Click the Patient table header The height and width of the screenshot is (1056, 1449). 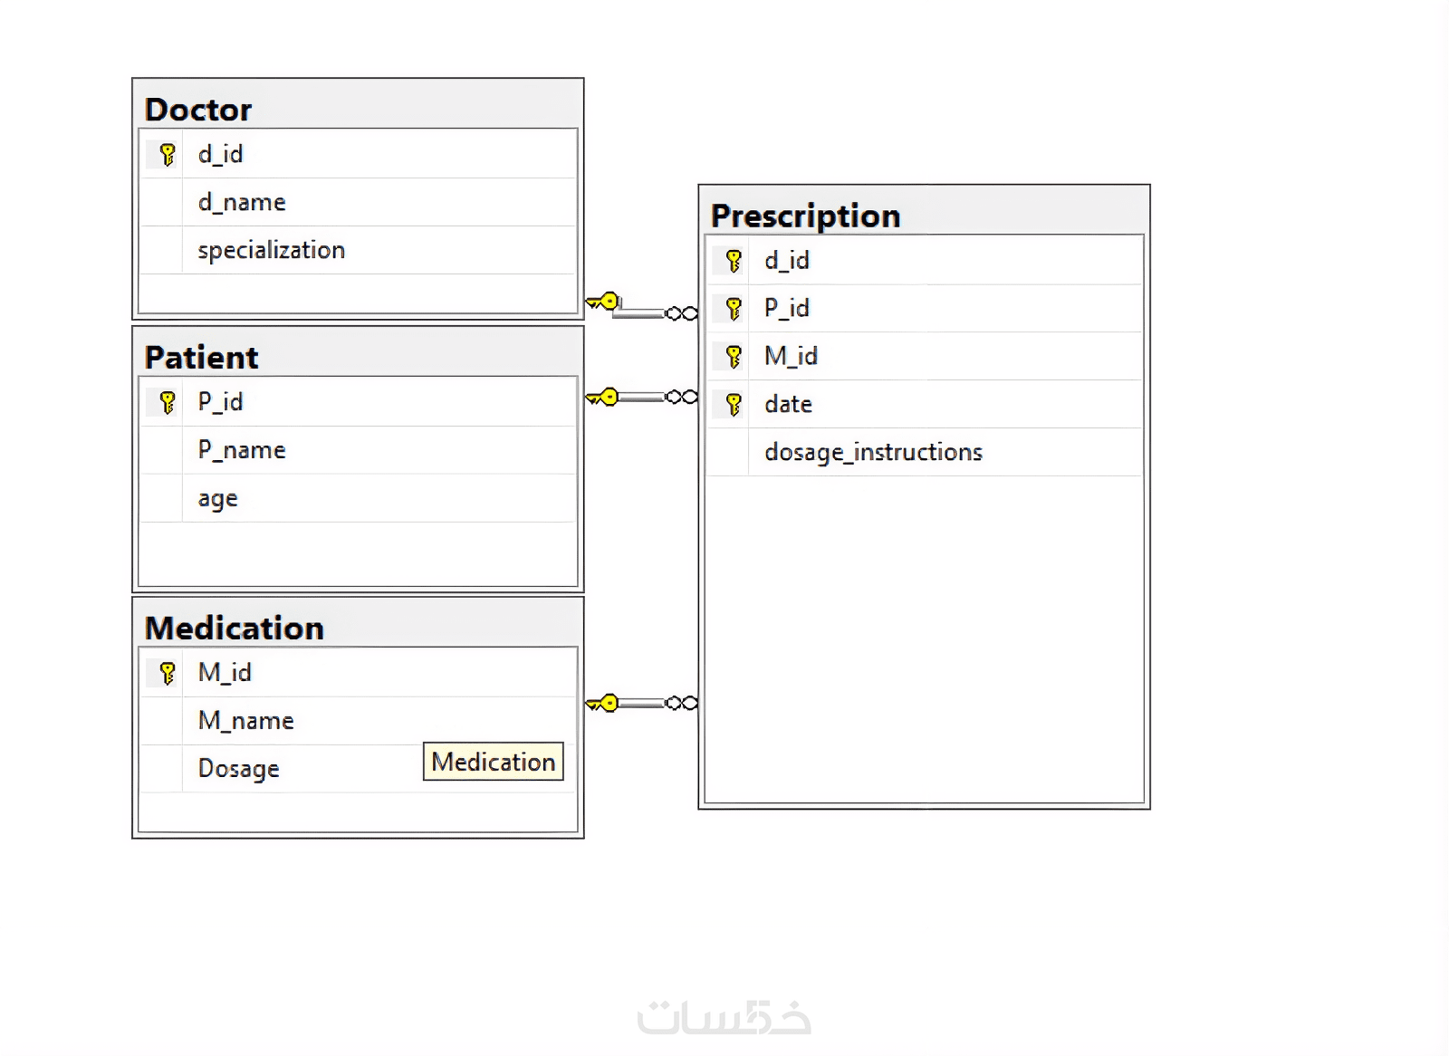[x=358, y=357]
